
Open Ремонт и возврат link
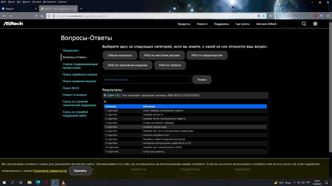(75, 95)
